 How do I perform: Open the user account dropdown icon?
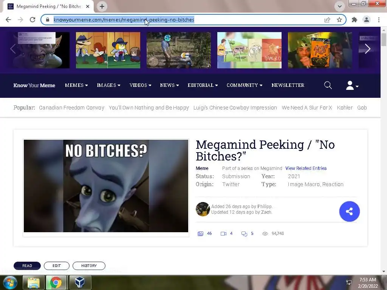pyautogui.click(x=352, y=85)
